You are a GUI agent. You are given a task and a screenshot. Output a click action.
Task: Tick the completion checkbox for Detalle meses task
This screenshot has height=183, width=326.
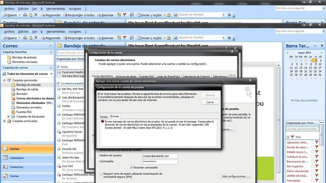[x=312, y=152]
